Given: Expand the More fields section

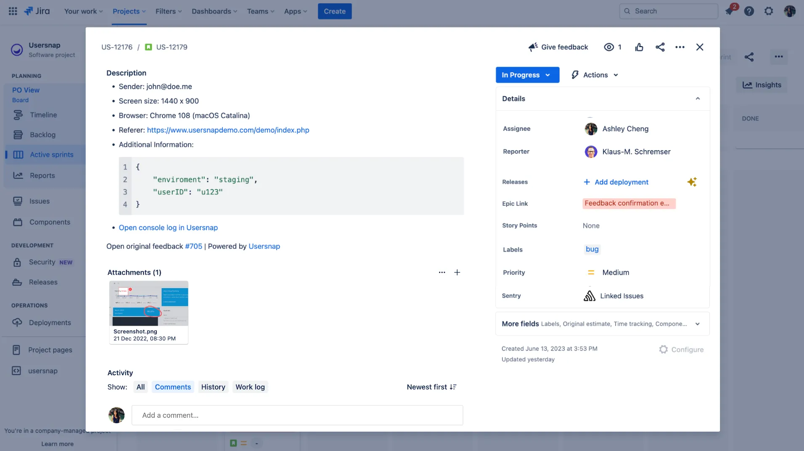Looking at the screenshot, I should 697,324.
